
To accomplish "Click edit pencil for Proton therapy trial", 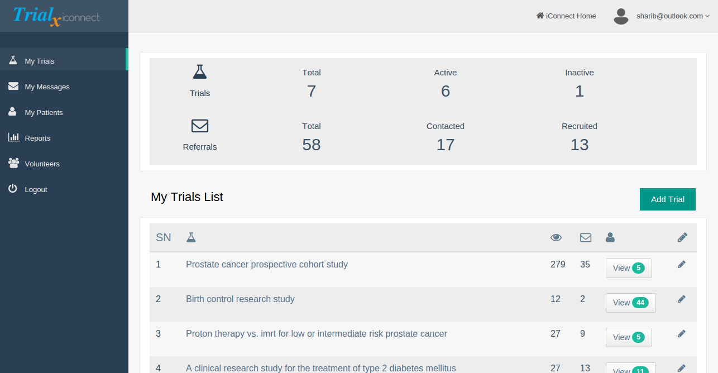I will 681,334.
